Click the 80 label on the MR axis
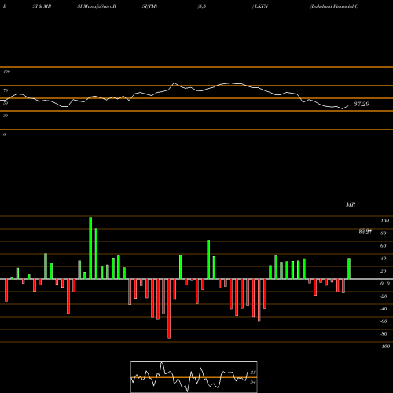 pos(384,233)
